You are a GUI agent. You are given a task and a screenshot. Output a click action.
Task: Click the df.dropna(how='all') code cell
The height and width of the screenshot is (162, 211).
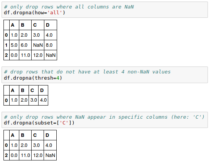[x=105, y=10]
